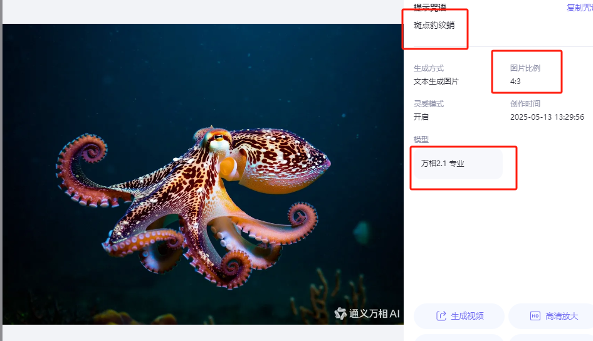
Task: Click the 生成视频 button
Action: [459, 316]
